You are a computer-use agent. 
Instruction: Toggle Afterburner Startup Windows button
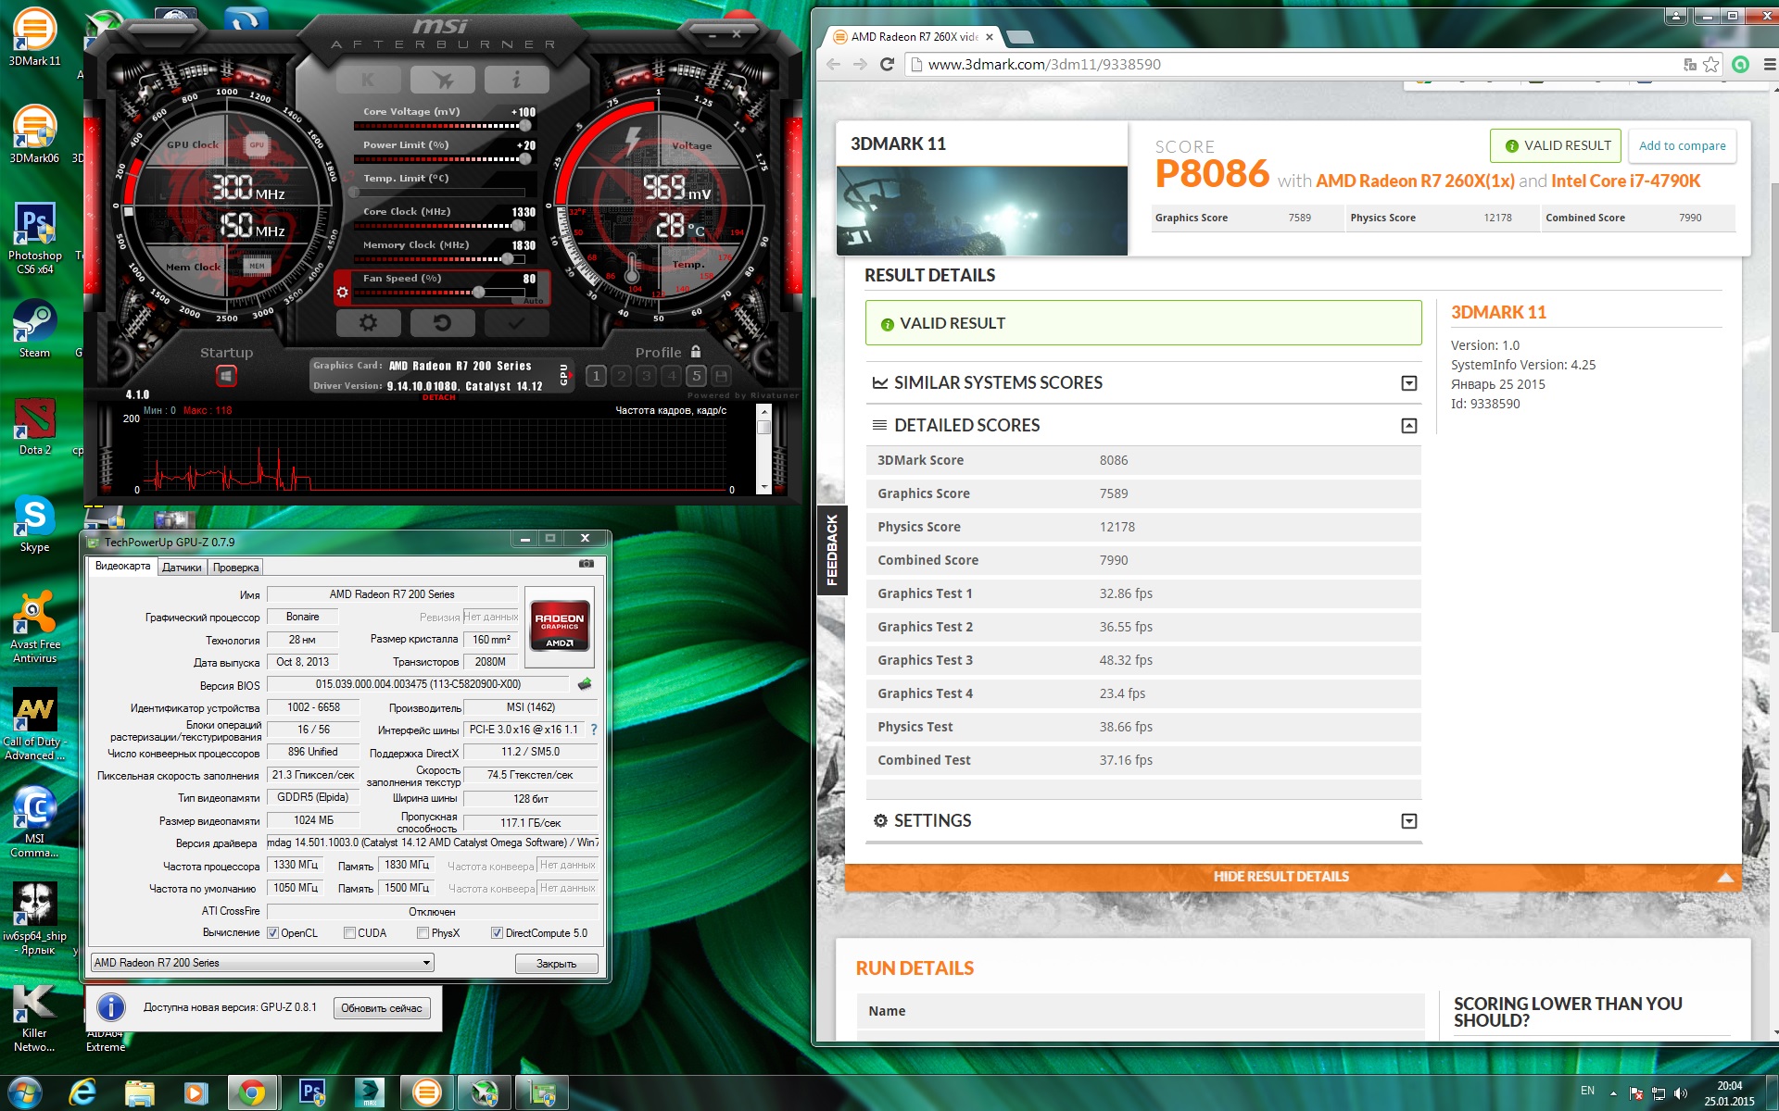(x=226, y=376)
